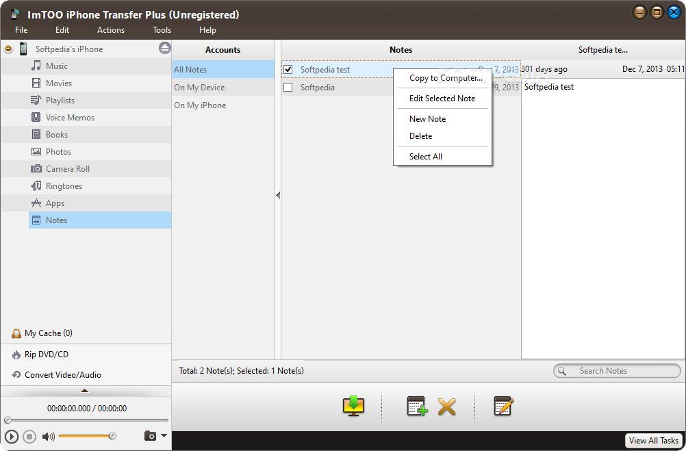Collapse Softpedia's iPhone device tree
This screenshot has width=686, height=451.
click(x=8, y=49)
